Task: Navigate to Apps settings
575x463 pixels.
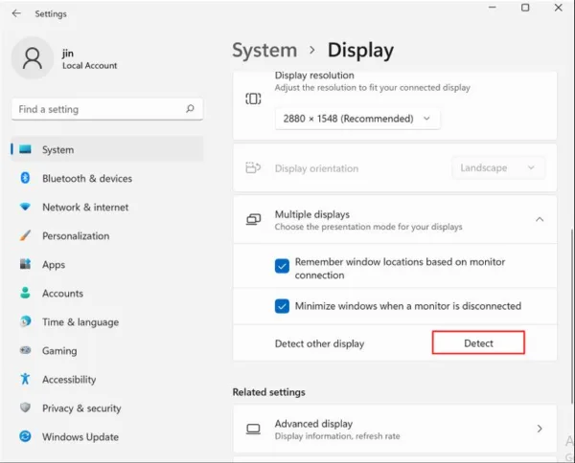Action: (x=107, y=264)
